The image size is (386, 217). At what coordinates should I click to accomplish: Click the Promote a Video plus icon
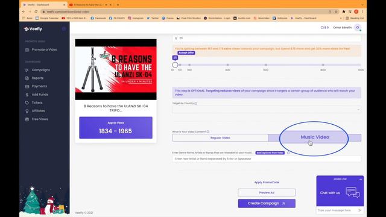27,49
